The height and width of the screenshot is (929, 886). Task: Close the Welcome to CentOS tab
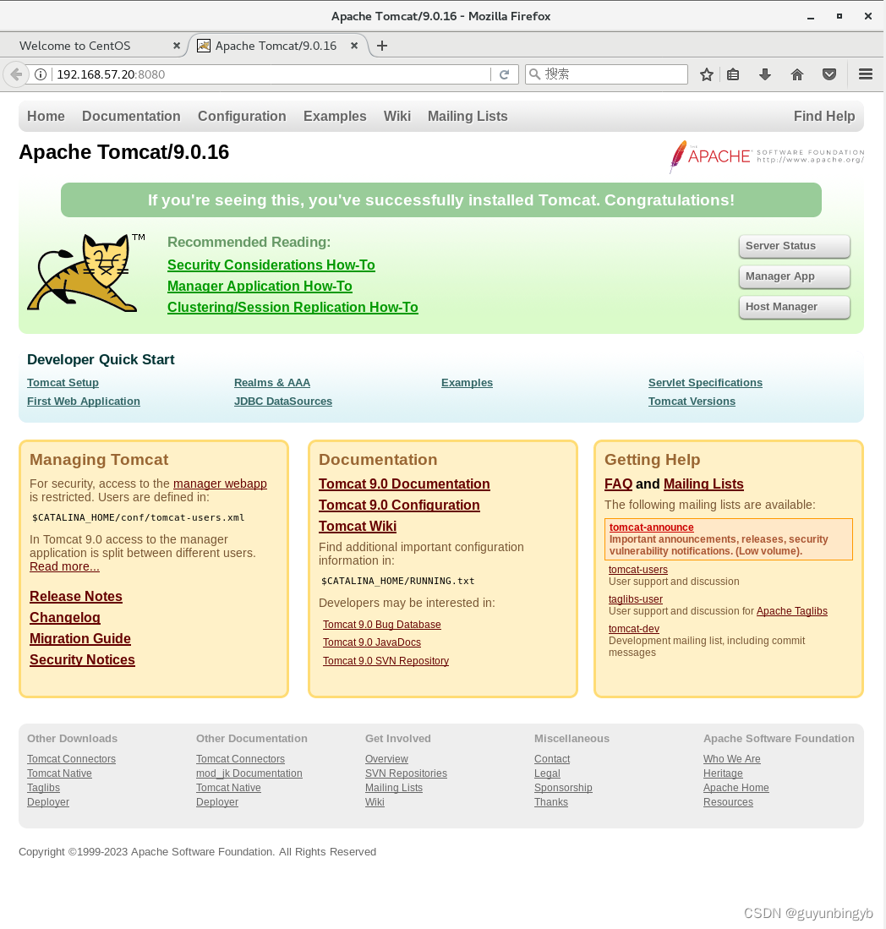[x=177, y=46]
